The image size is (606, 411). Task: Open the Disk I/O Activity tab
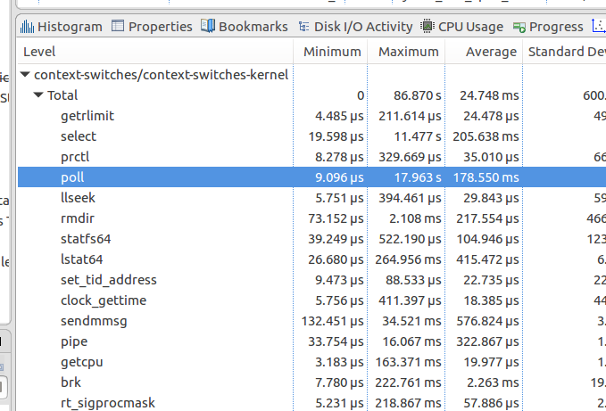pyautogui.click(x=355, y=27)
